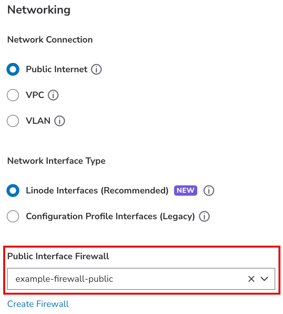283x314 pixels.
Task: Click info icon for Configuration Profile Interfaces
Action: coord(204,216)
